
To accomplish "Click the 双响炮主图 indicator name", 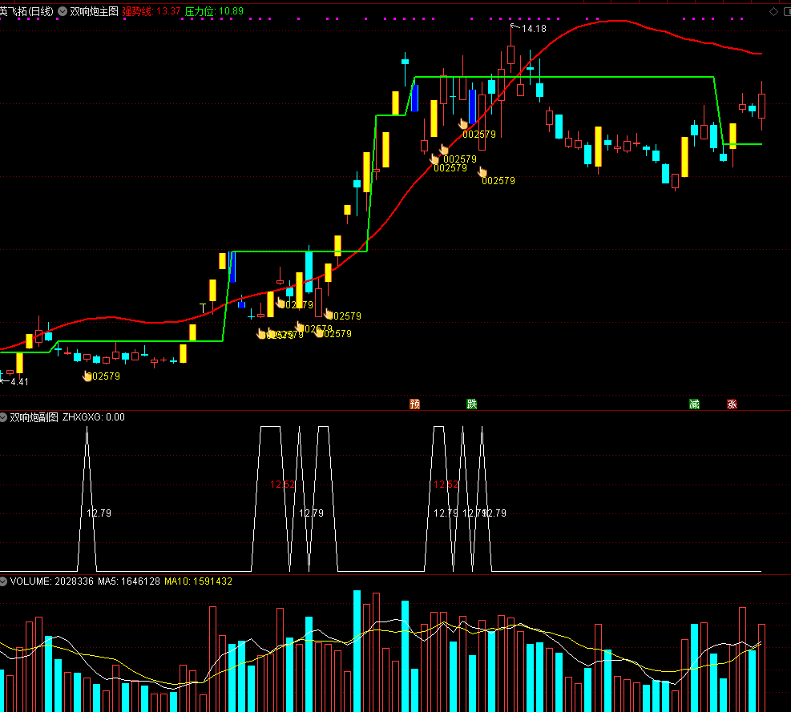I will pos(94,11).
